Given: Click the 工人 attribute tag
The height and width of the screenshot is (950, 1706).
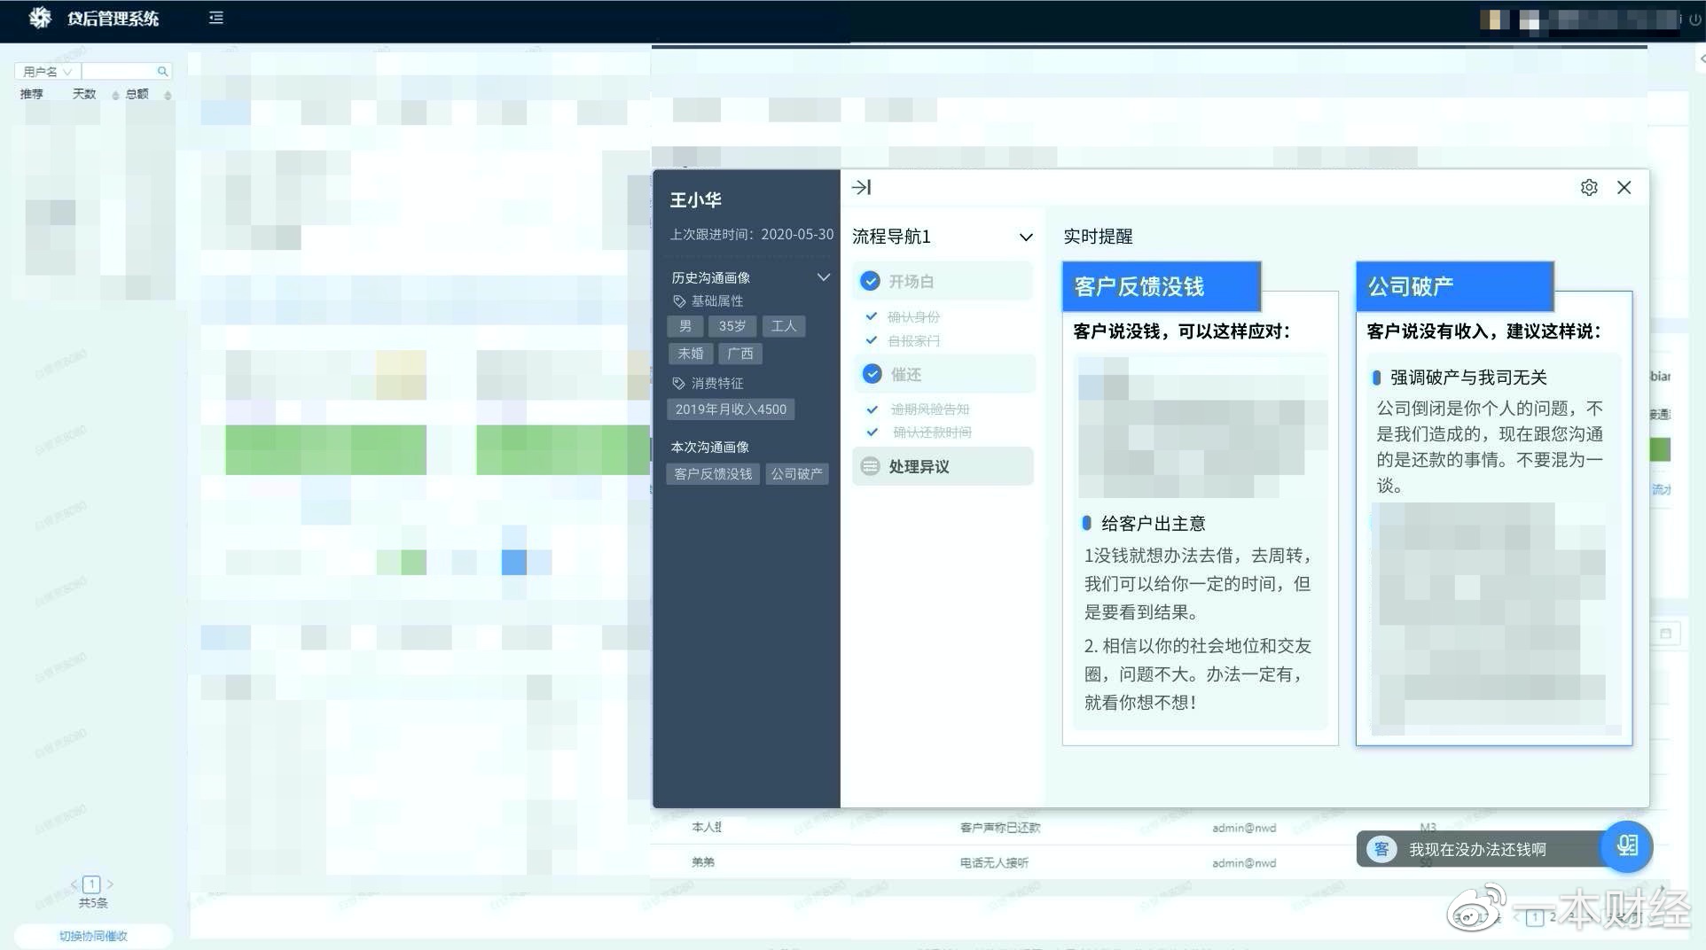Looking at the screenshot, I should pos(783,326).
